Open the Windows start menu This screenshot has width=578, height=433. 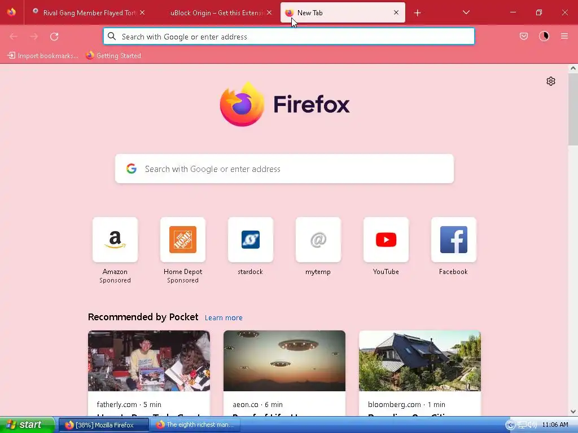click(27, 425)
